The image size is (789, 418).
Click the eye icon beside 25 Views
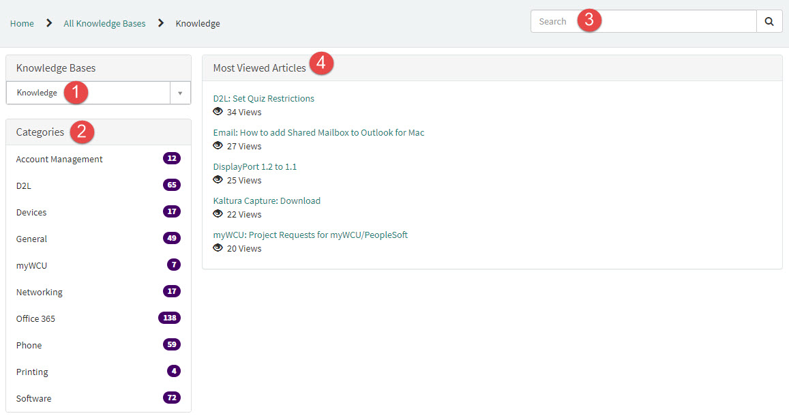(218, 180)
